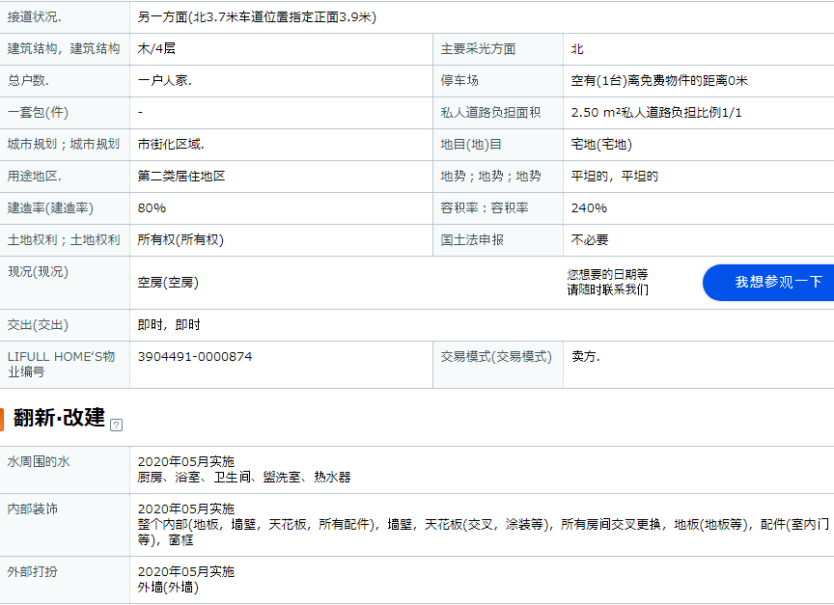Select the 交易模式 value 卖方
The height and width of the screenshot is (605, 834).
pyautogui.click(x=585, y=357)
